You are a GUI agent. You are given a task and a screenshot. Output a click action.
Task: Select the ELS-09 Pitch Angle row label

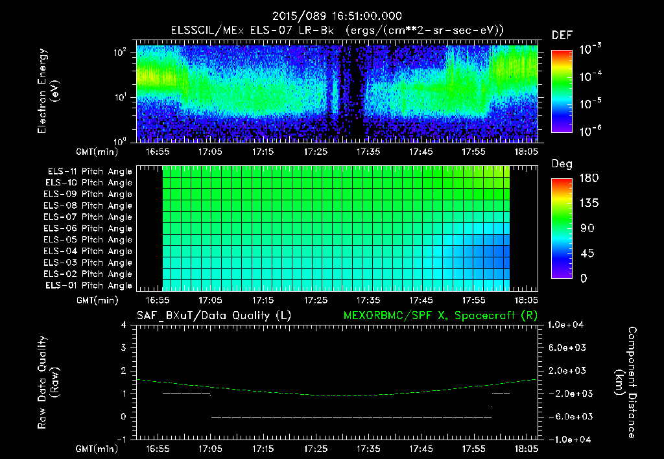[x=88, y=194]
